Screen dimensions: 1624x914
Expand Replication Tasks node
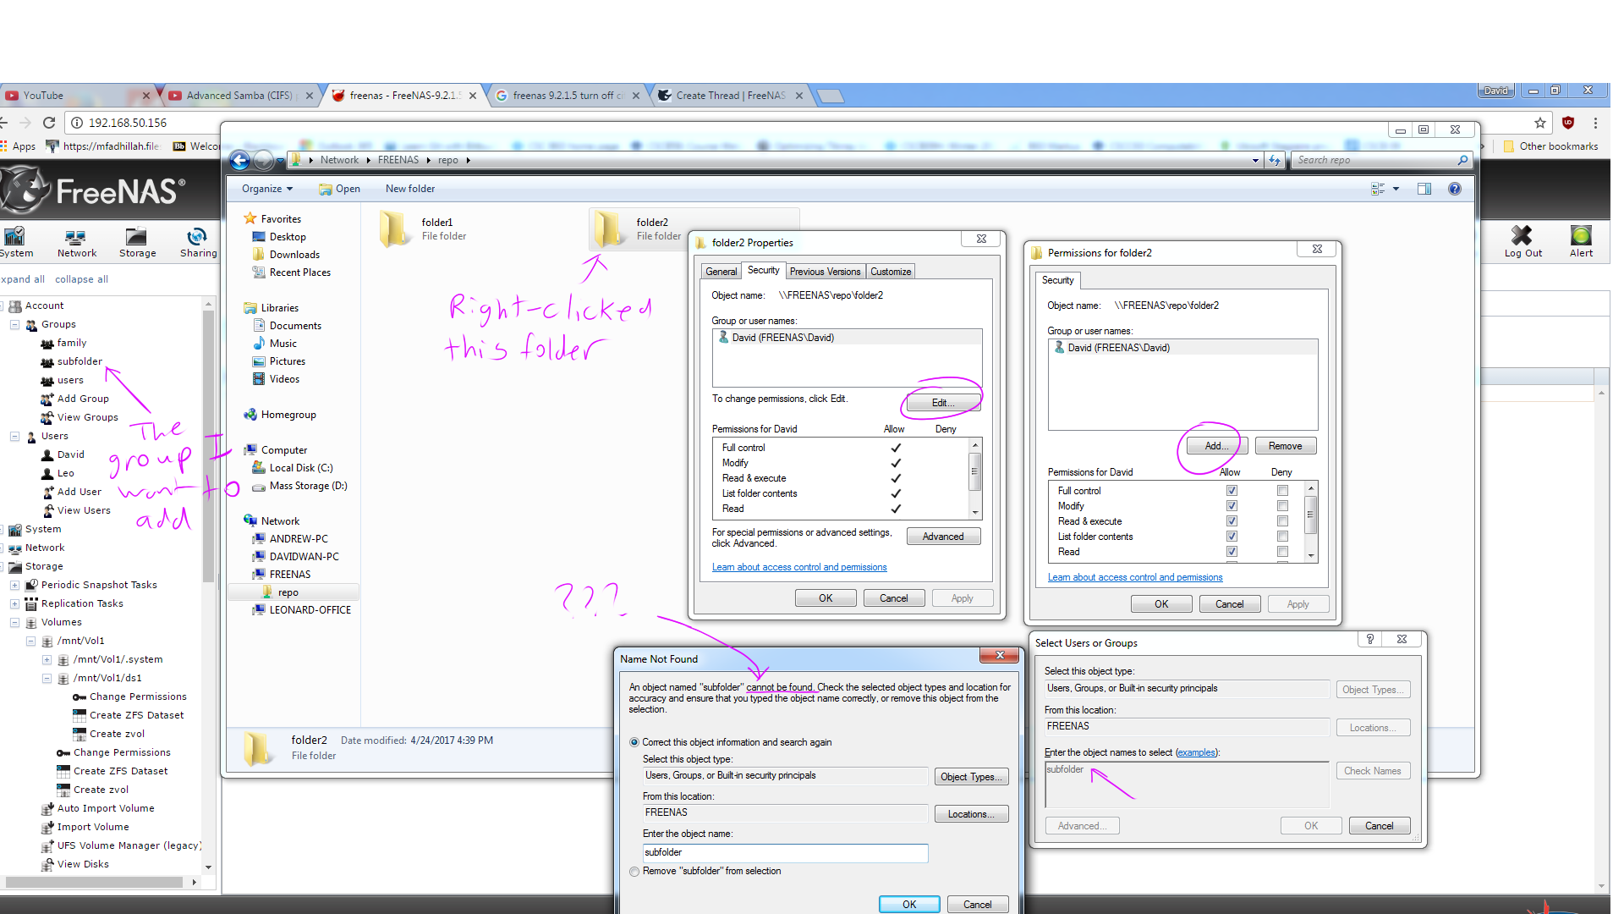point(14,603)
